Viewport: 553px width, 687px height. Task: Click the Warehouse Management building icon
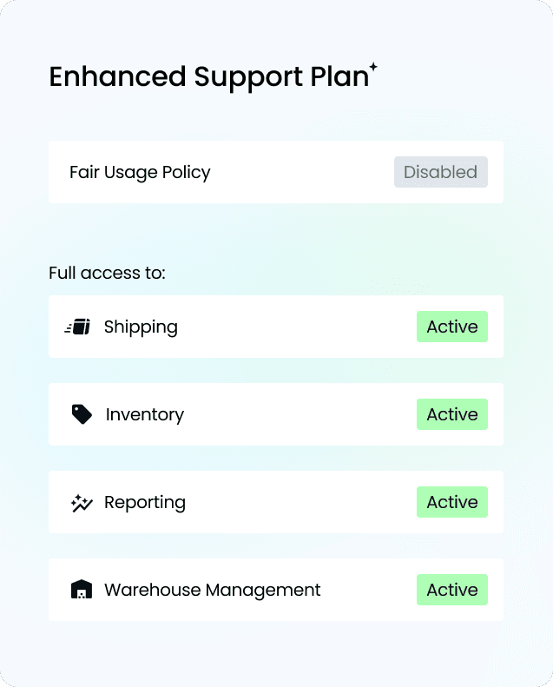[x=81, y=591]
